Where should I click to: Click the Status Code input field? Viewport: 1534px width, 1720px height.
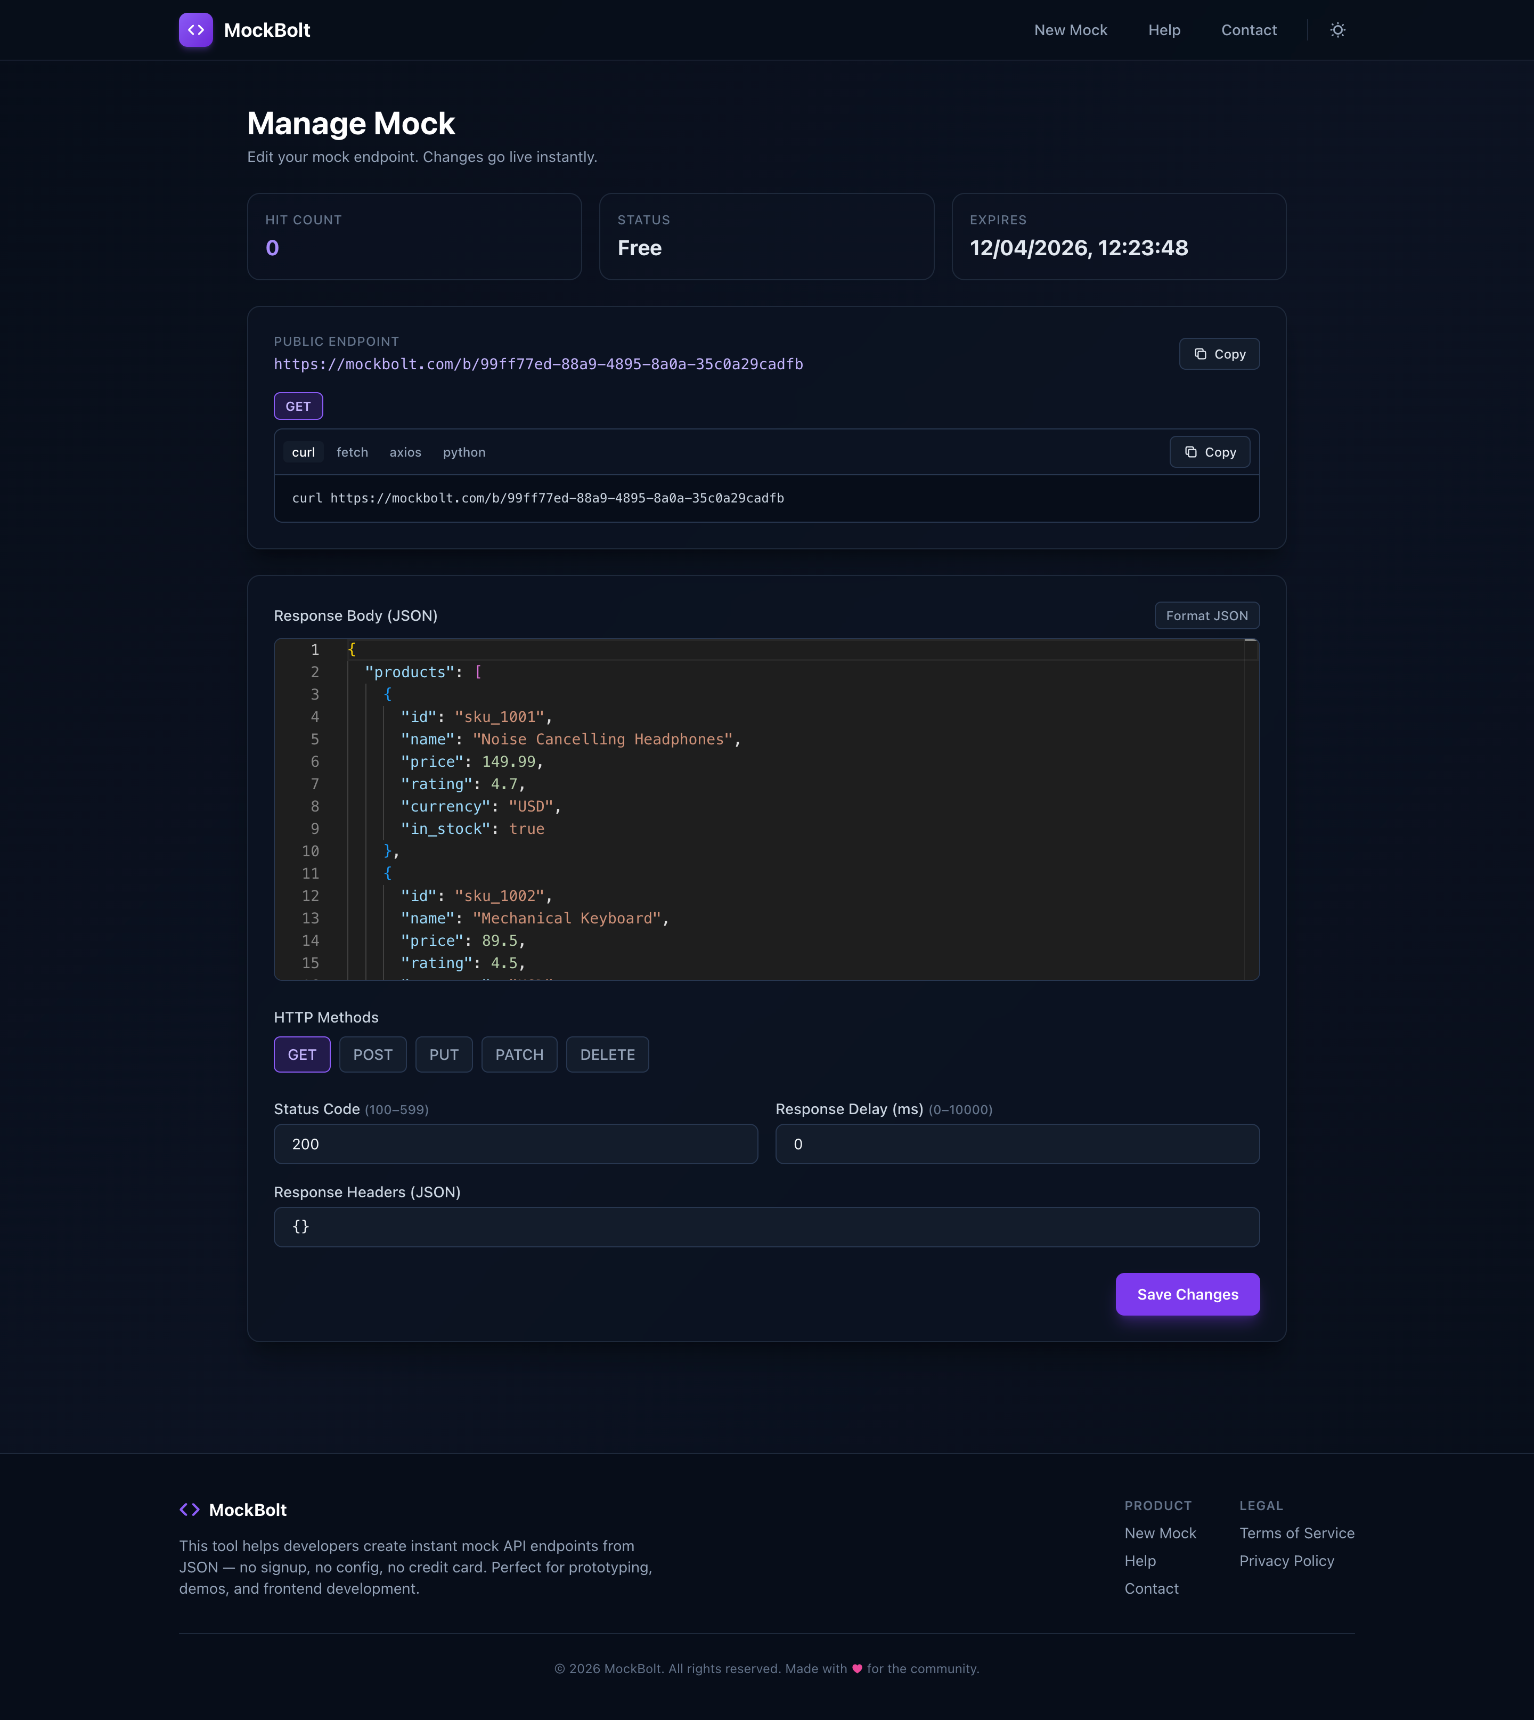[x=516, y=1144]
